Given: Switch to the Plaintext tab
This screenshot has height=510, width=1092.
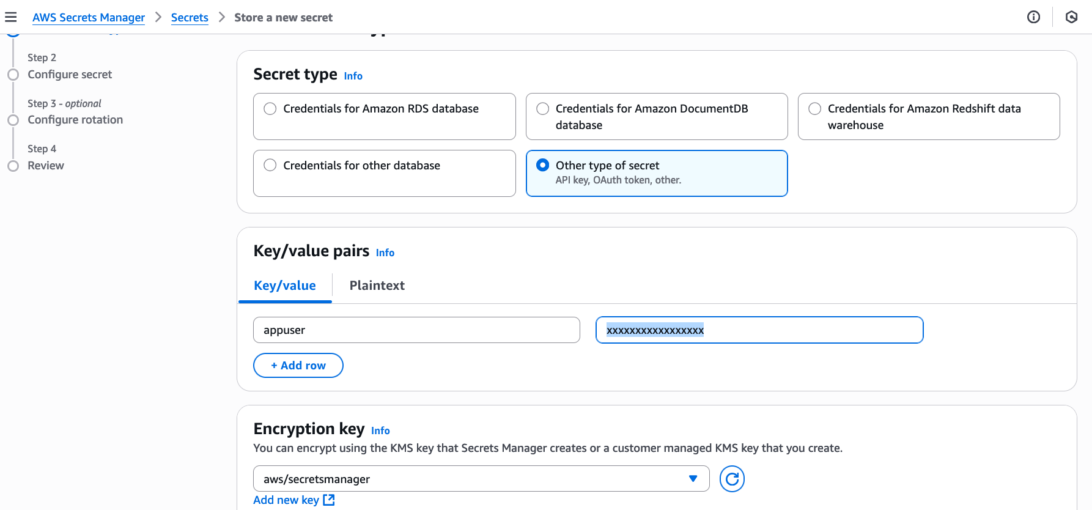Looking at the screenshot, I should 377,286.
